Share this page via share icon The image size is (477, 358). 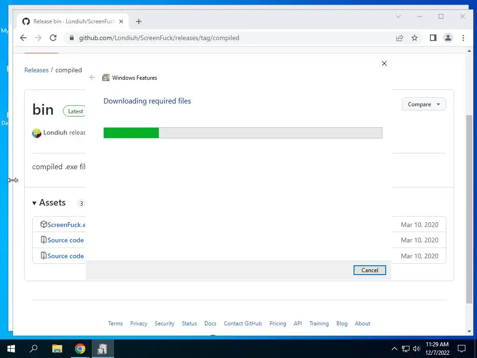click(399, 38)
